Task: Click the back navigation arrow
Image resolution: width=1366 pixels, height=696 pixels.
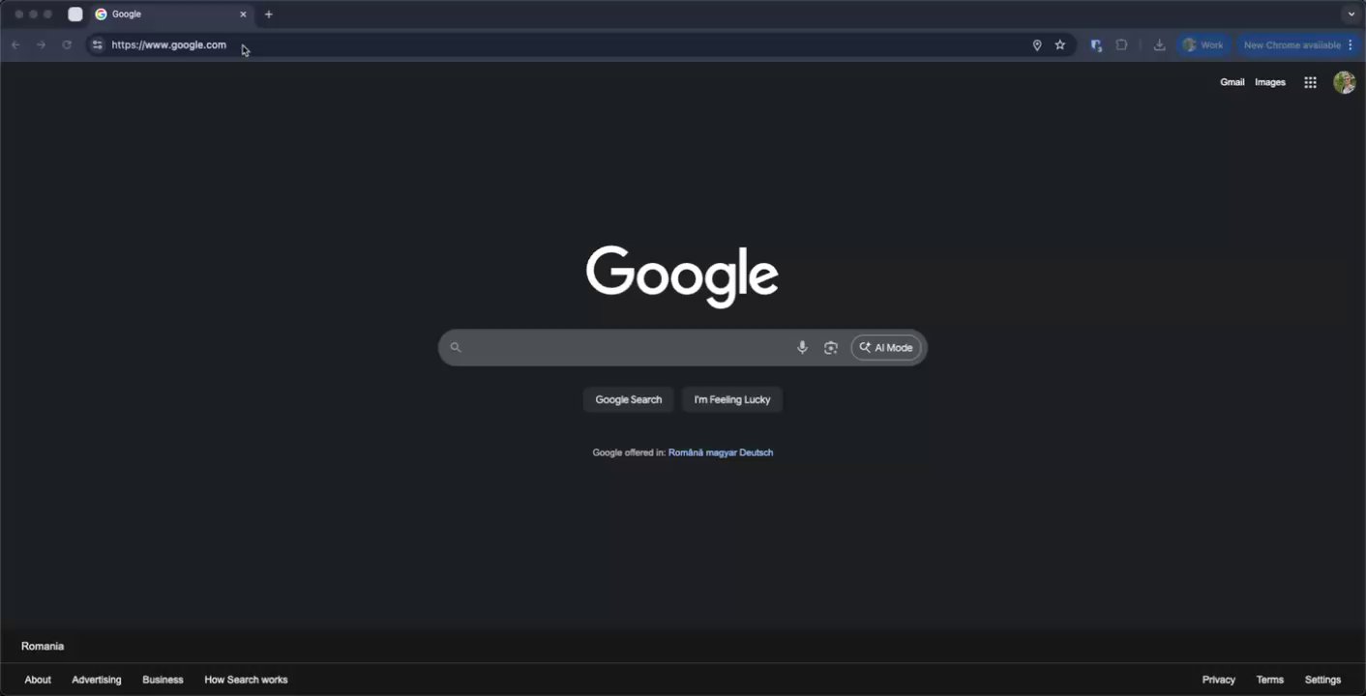Action: [x=15, y=44]
